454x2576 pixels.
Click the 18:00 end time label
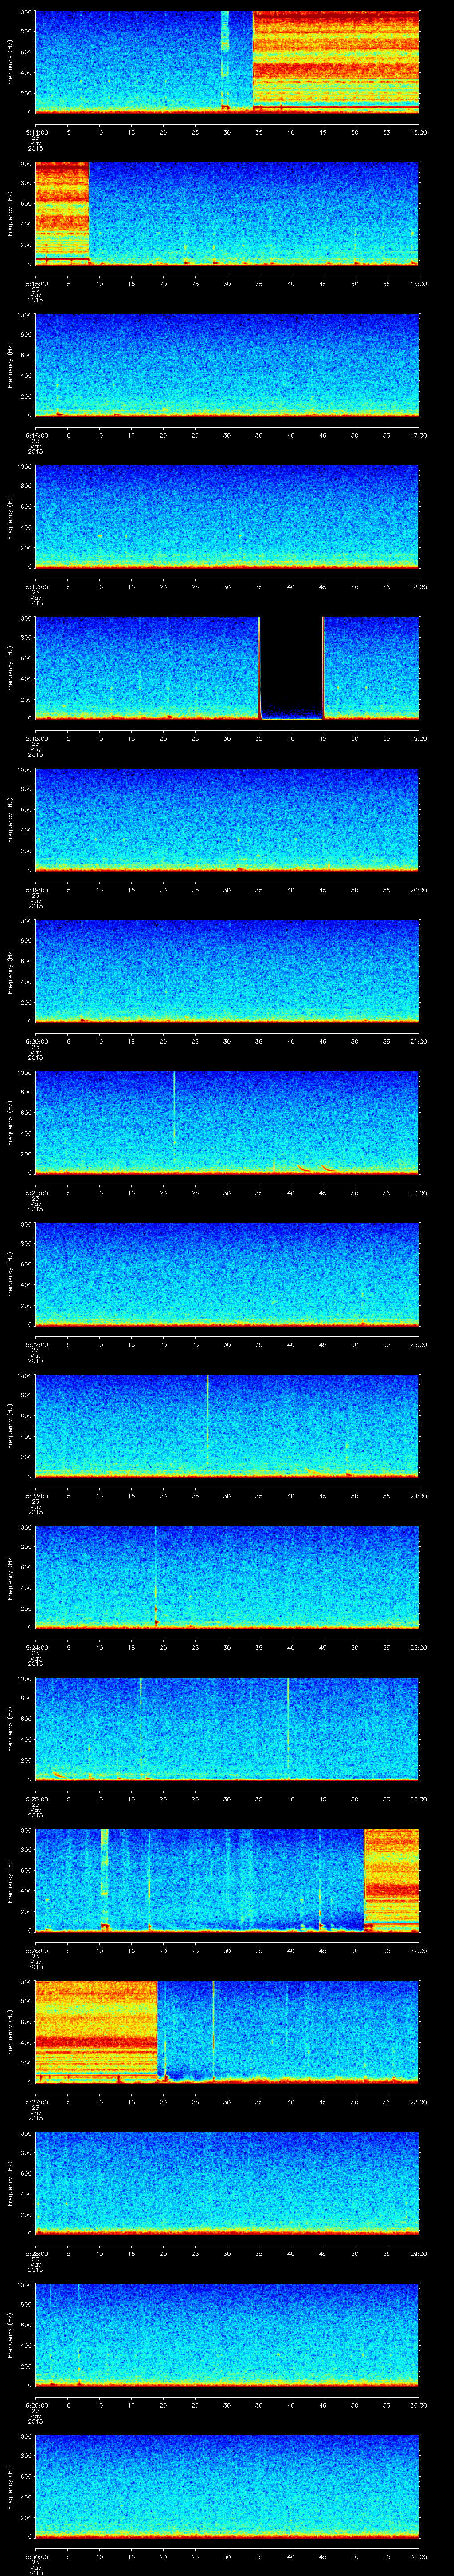click(418, 587)
